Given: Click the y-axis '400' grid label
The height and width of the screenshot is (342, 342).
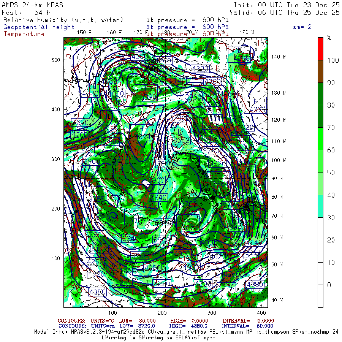Looking at the screenshot, I should (x=55, y=109).
